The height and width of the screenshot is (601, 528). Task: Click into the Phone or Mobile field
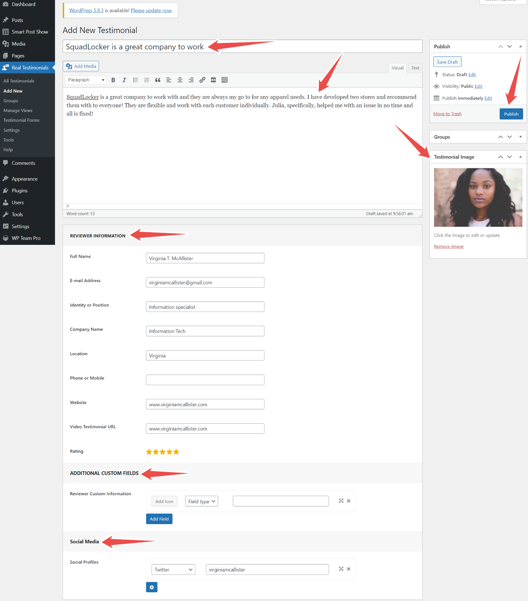tap(205, 380)
